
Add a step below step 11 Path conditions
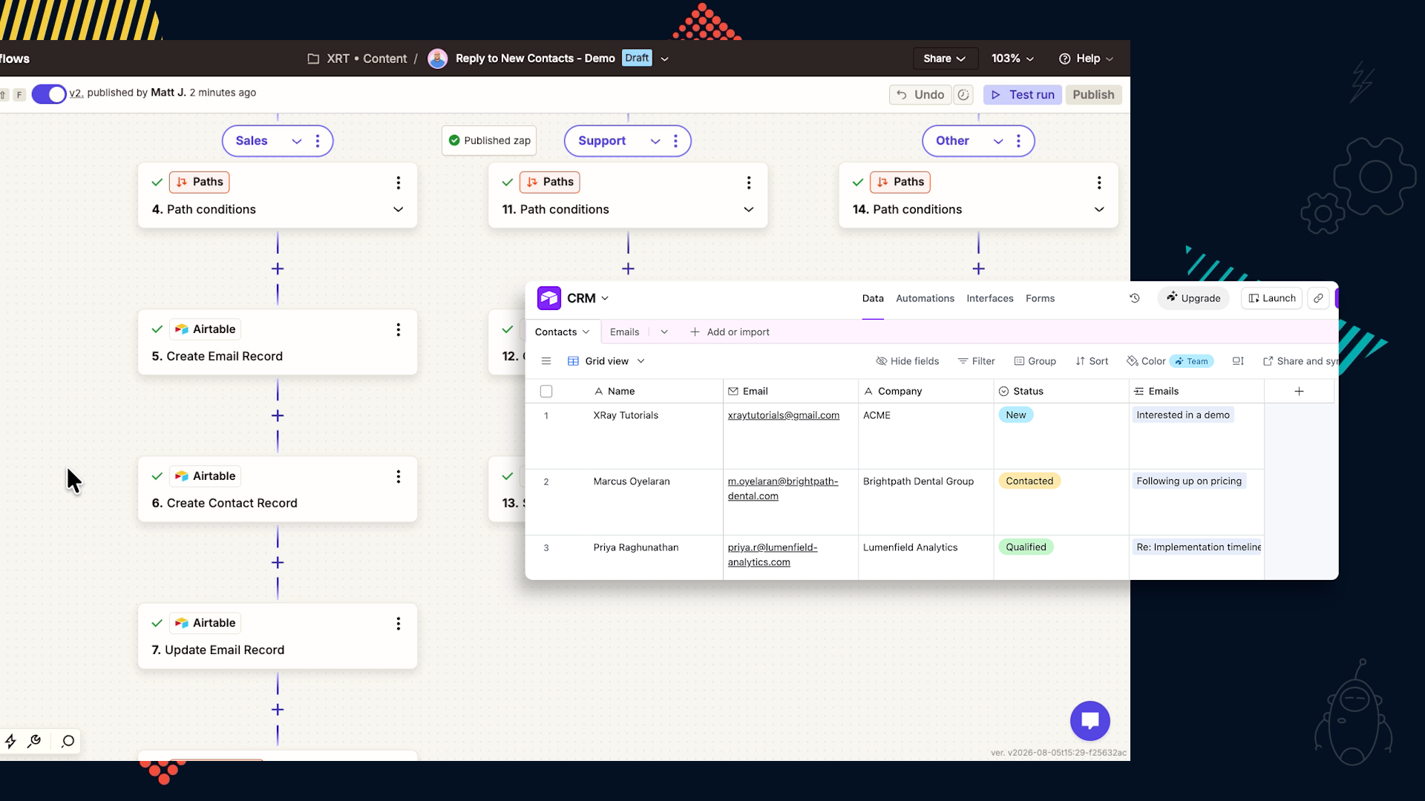[x=628, y=268]
